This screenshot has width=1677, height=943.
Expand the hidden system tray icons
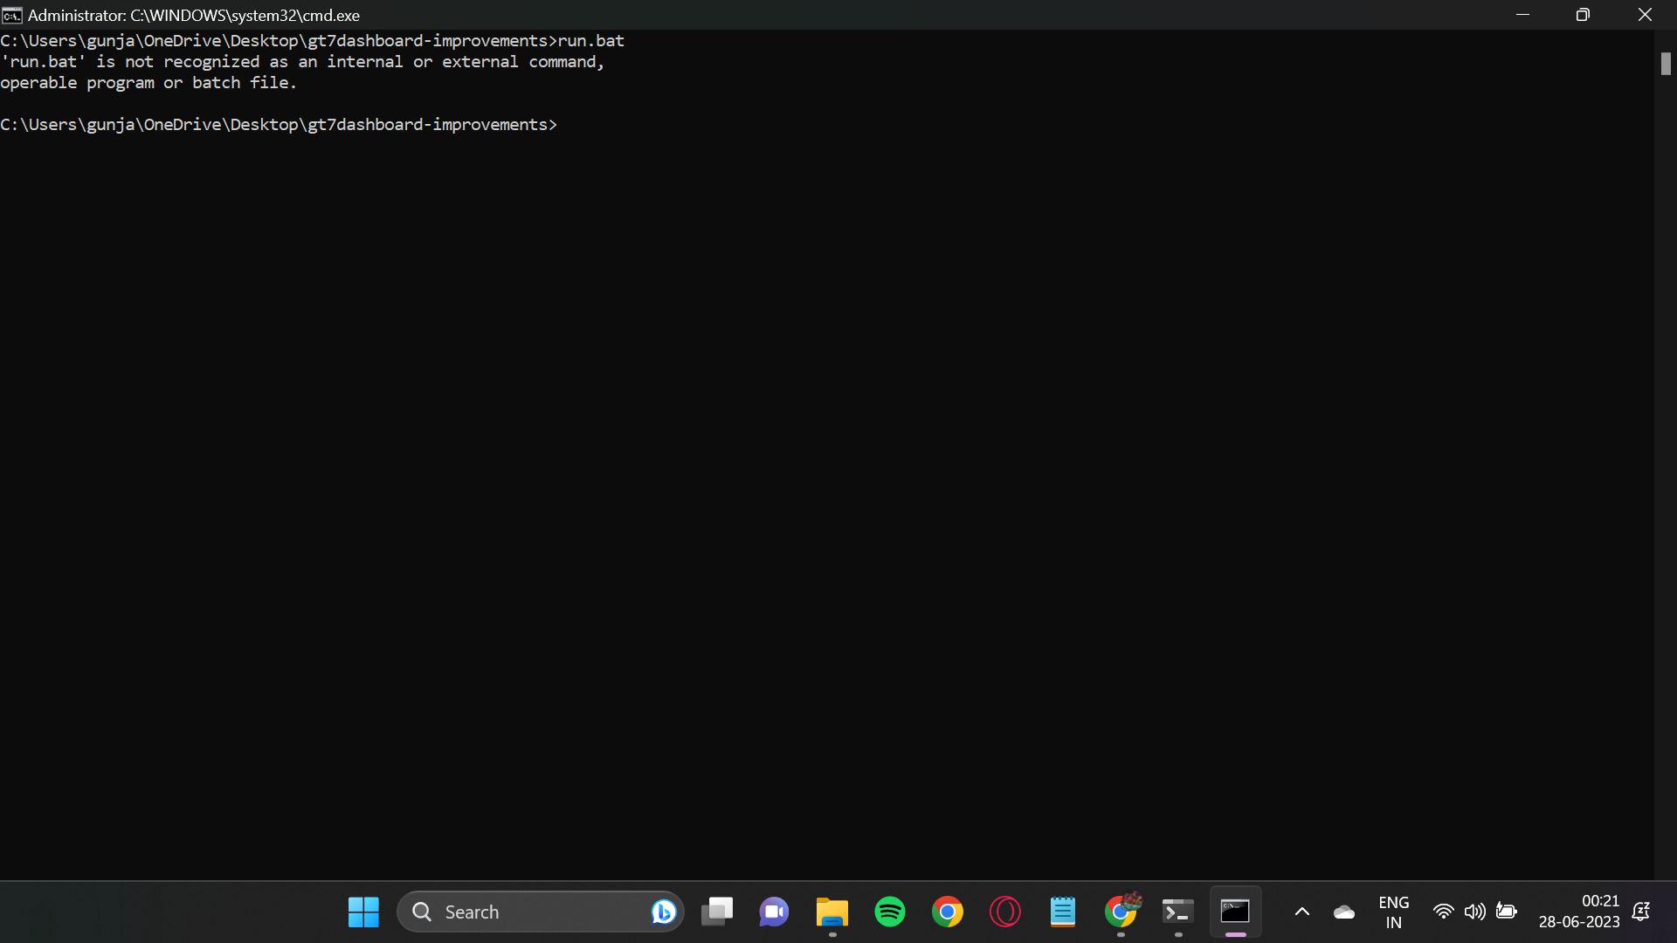pos(1301,911)
